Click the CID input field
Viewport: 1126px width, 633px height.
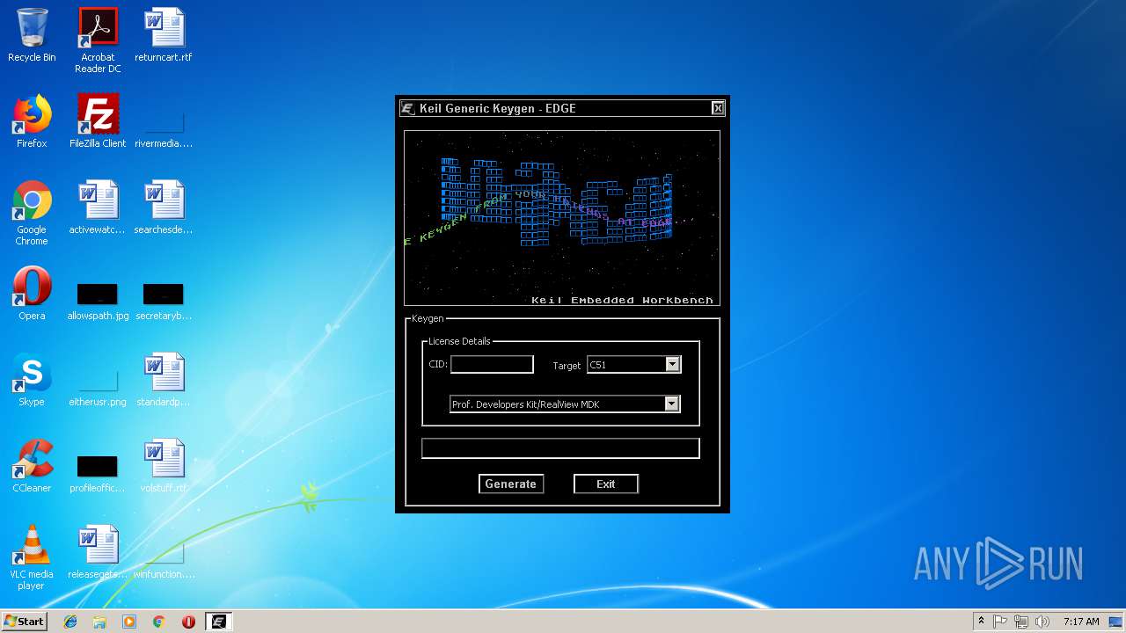click(x=492, y=364)
